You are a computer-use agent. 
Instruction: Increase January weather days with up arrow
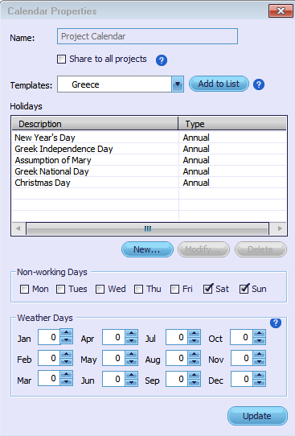(x=67, y=332)
